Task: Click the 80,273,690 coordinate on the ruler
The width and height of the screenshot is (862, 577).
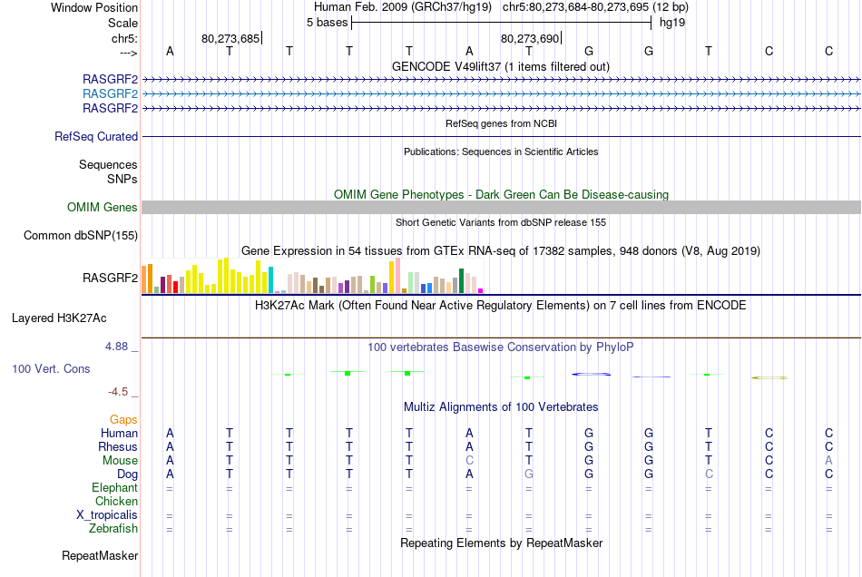Action: coord(529,38)
